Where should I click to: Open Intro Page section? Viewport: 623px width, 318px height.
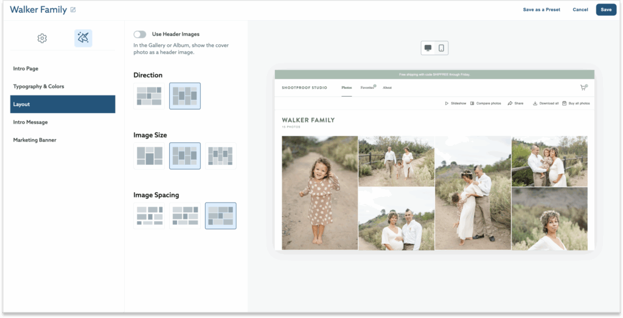click(x=63, y=68)
